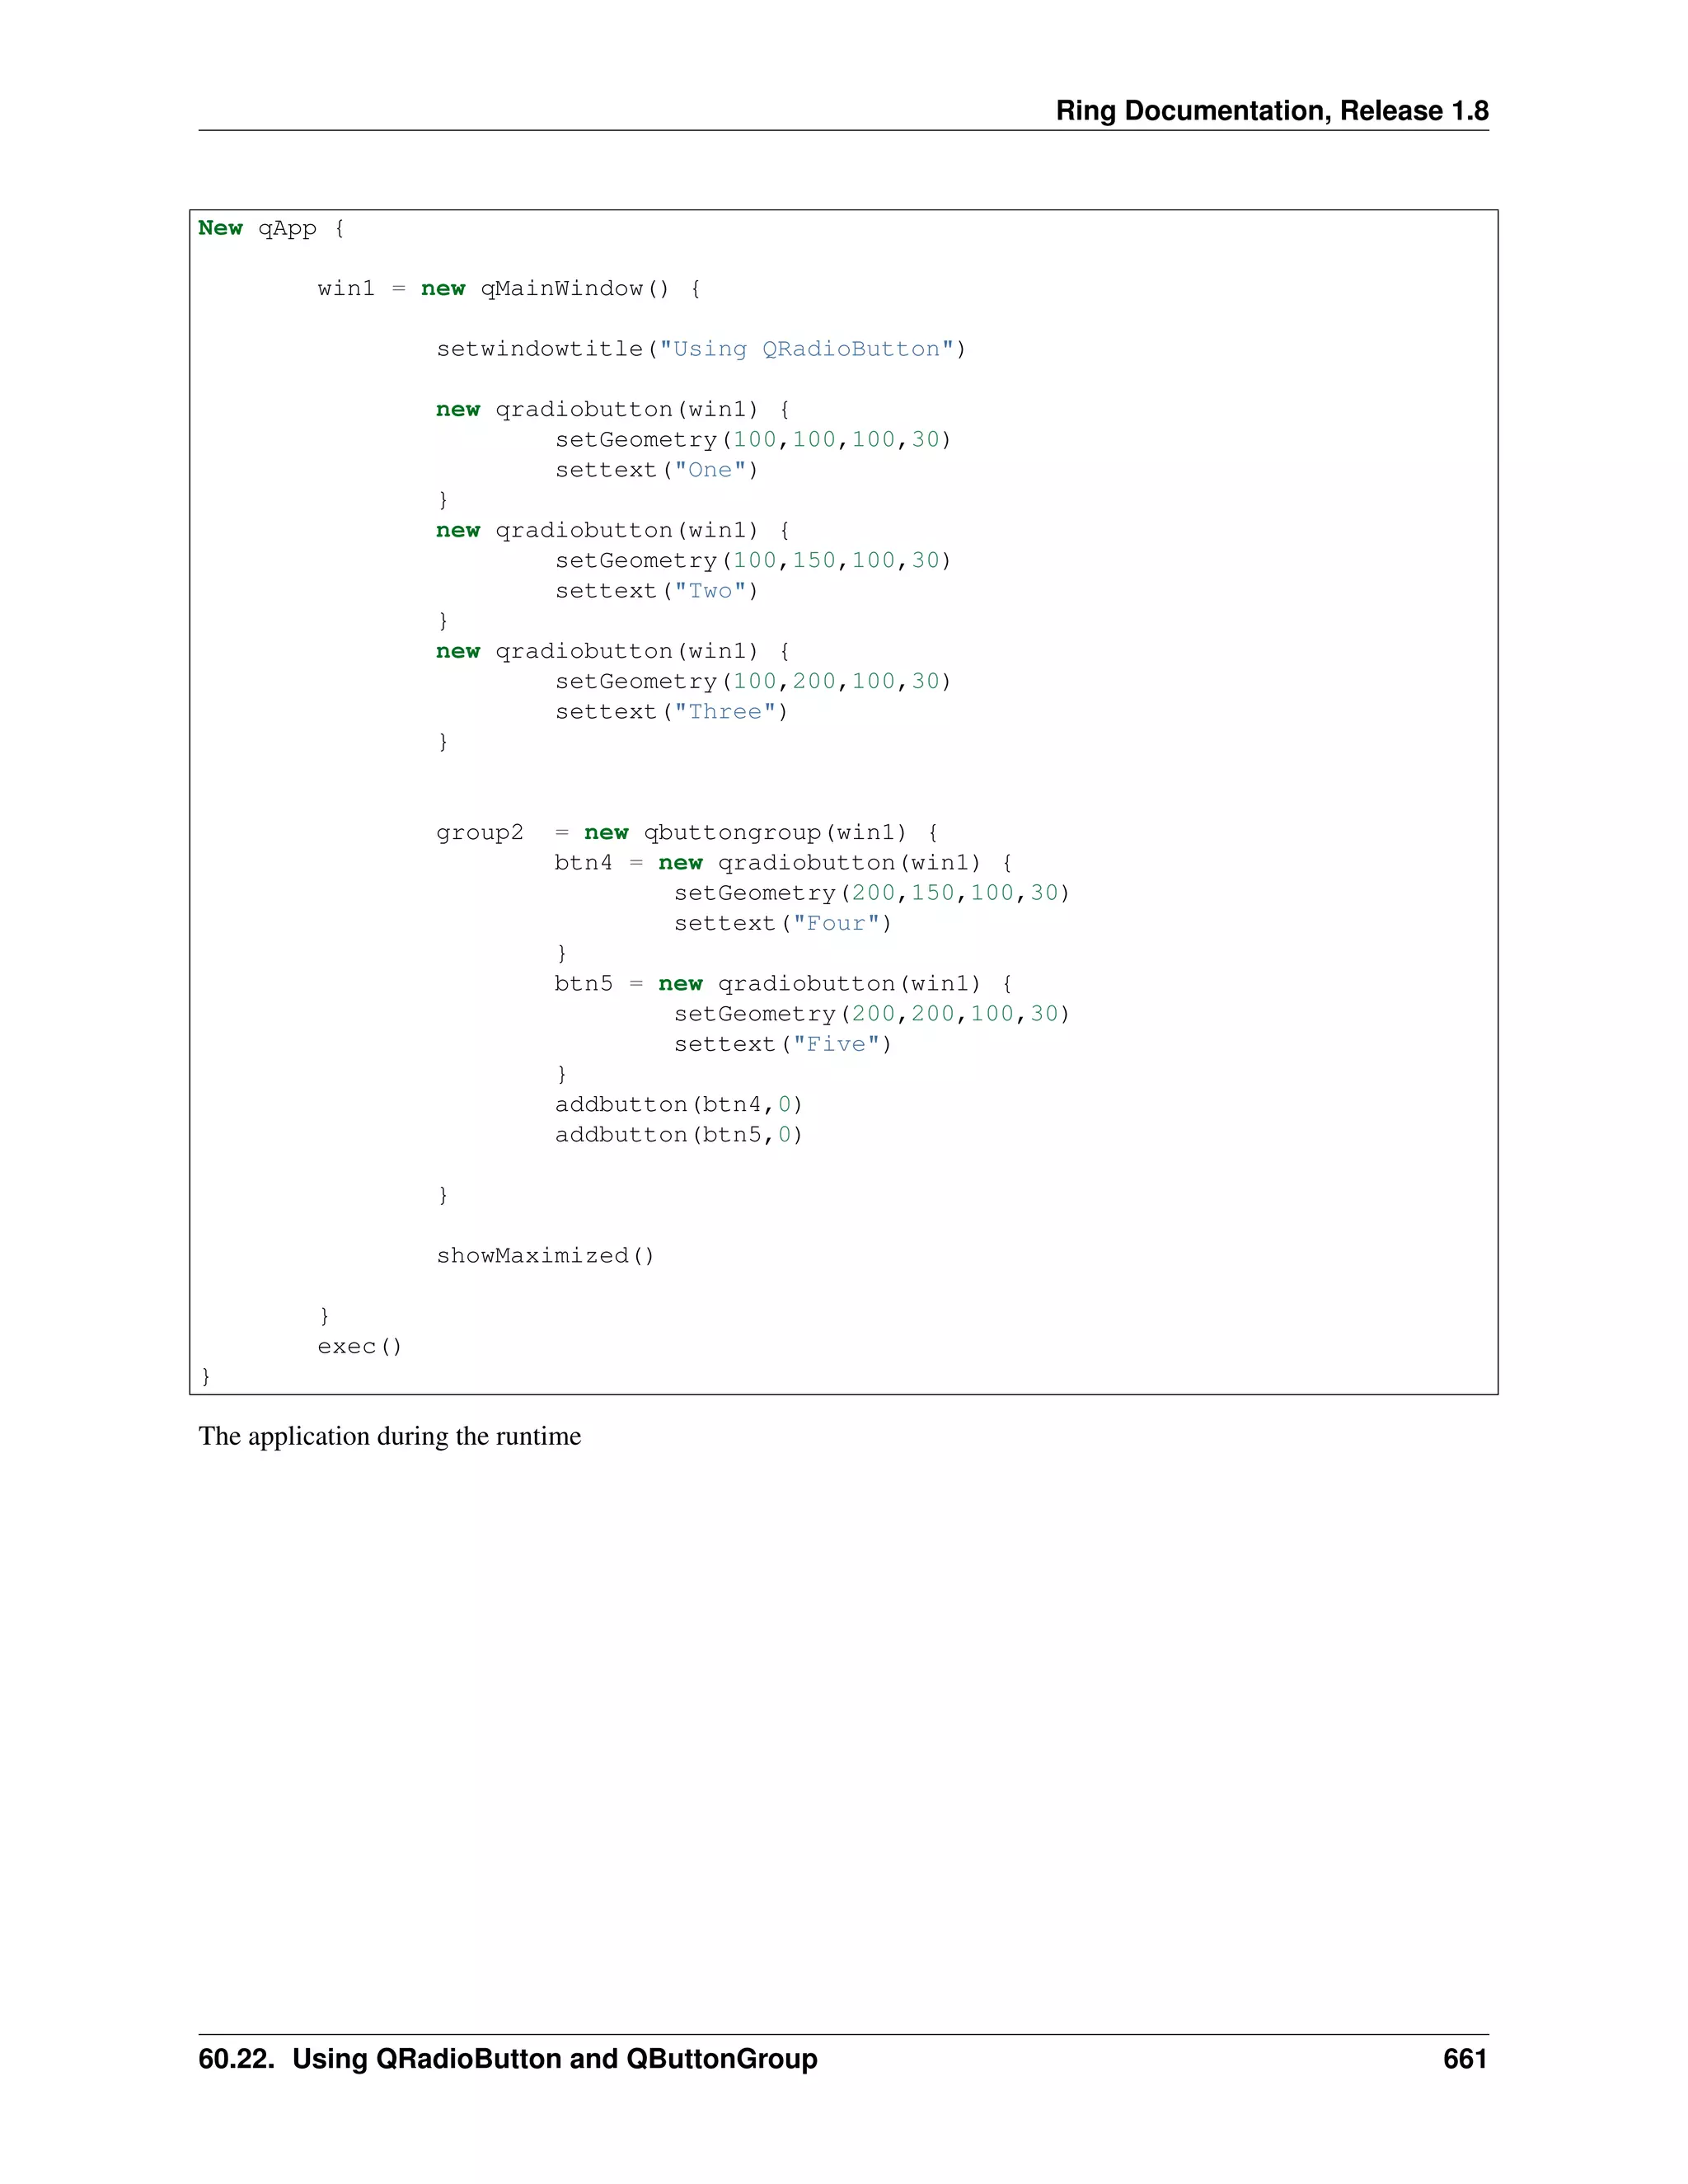Click 'The application during the runtime' text

(x=389, y=1437)
